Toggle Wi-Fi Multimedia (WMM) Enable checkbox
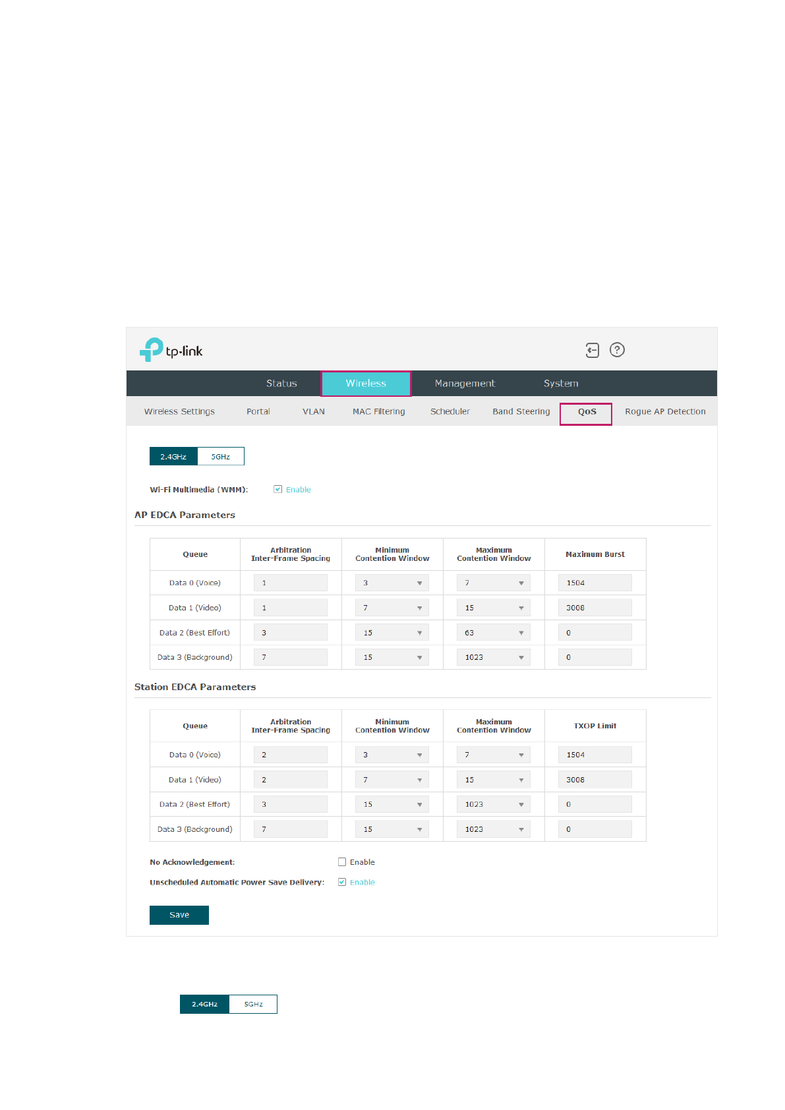Screen dimensions: 785x1110 (x=278, y=489)
